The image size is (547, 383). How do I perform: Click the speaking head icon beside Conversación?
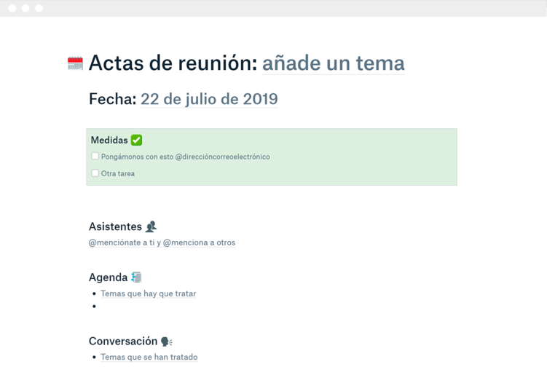(x=166, y=341)
